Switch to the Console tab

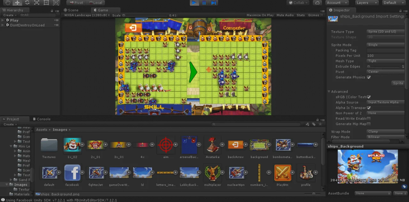coord(42,119)
